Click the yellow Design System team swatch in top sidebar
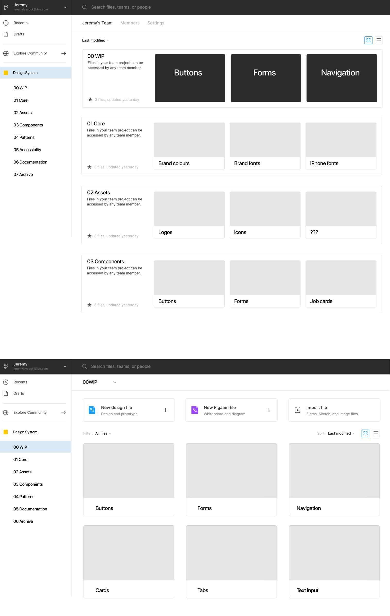Image resolution: width=390 pixels, height=616 pixels. (x=6, y=73)
